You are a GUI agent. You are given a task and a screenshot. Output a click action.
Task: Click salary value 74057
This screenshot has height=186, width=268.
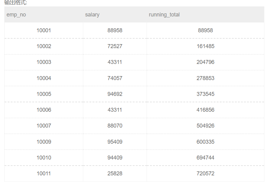click(115, 78)
